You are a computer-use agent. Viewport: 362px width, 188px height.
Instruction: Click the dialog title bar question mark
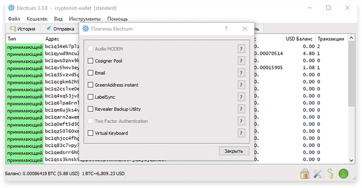226,29
